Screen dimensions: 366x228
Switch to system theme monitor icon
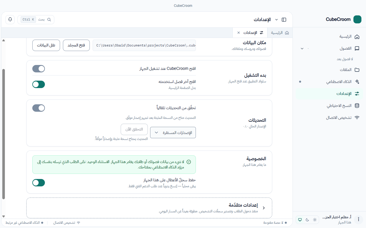(x=300, y=220)
